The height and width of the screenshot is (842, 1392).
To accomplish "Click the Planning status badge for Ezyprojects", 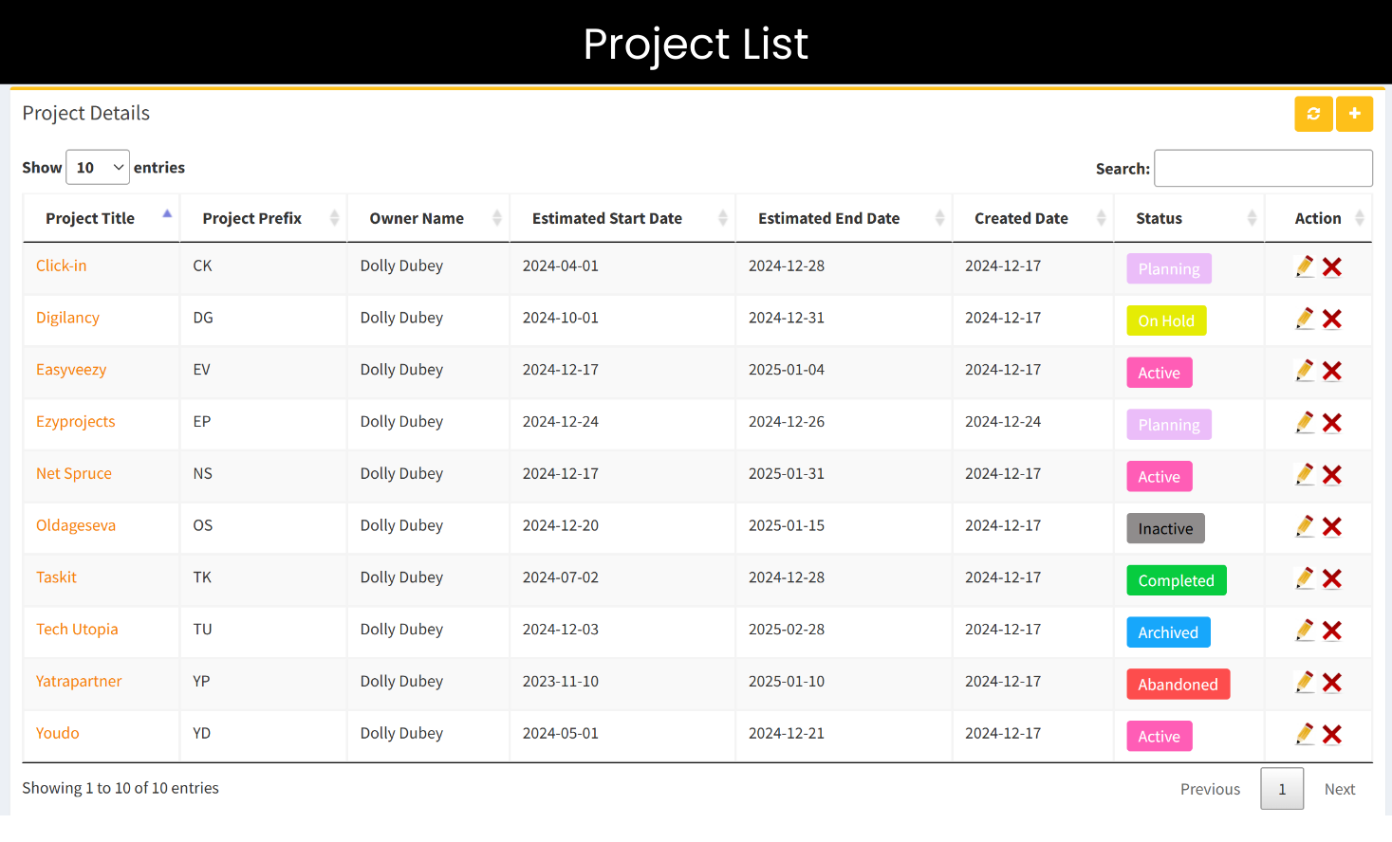I will 1168,424.
